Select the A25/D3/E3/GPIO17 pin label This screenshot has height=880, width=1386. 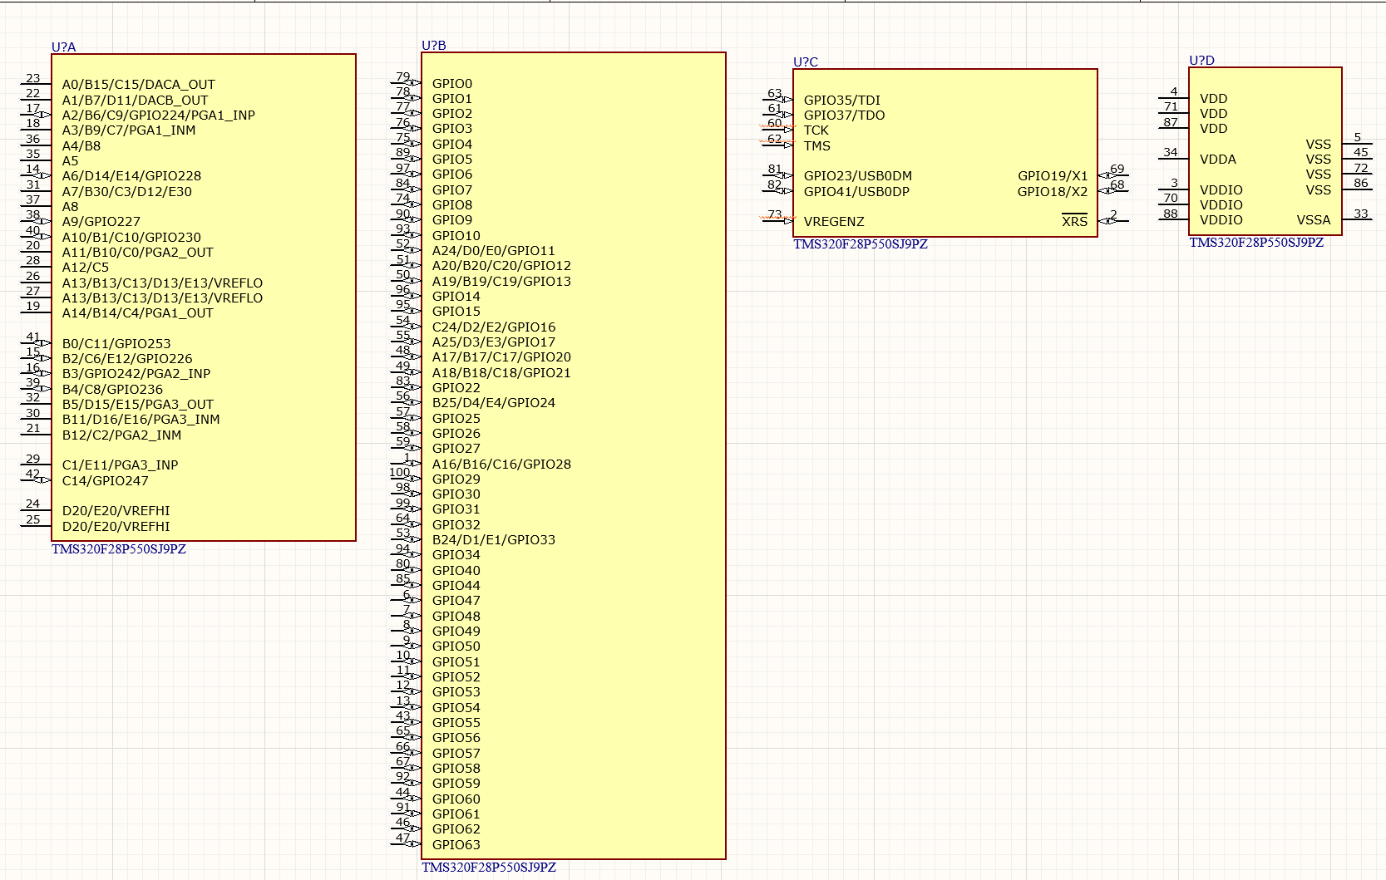pyautogui.click(x=494, y=342)
